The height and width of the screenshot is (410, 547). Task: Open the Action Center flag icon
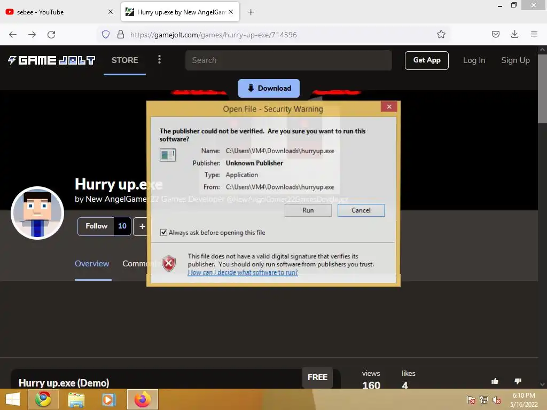point(471,400)
